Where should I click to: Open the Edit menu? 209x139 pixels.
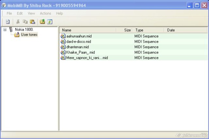(20, 13)
